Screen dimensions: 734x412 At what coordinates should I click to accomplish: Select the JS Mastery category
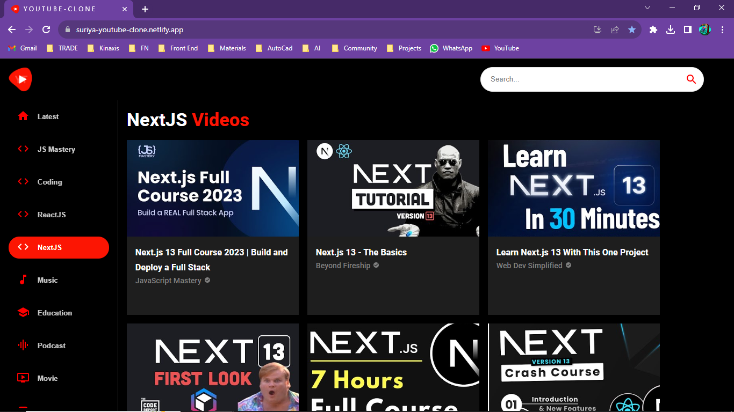click(59, 149)
